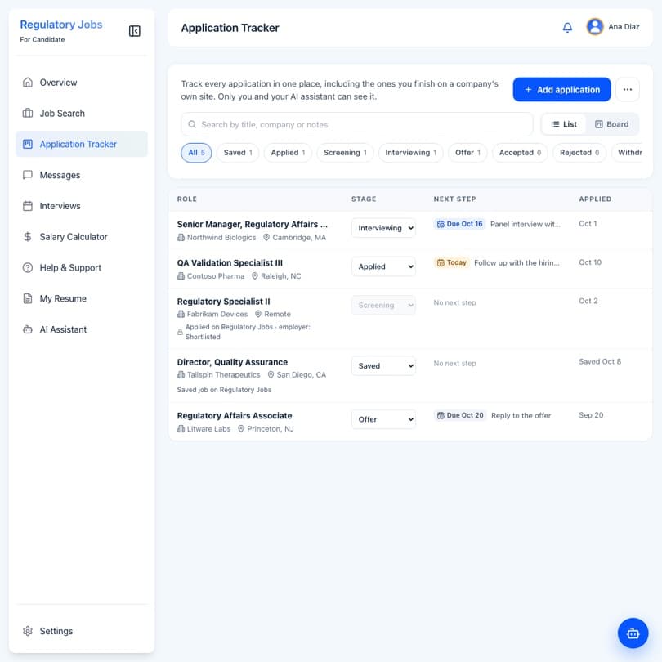Open Regulatory Jobs logo link
The height and width of the screenshot is (662, 662).
[x=61, y=25]
